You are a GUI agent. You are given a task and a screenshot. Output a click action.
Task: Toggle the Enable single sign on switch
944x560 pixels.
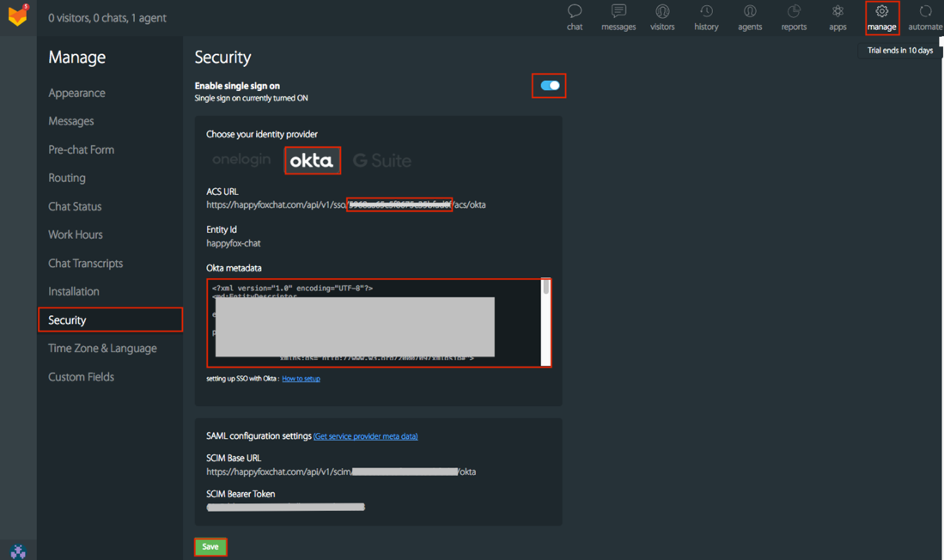[x=550, y=86]
